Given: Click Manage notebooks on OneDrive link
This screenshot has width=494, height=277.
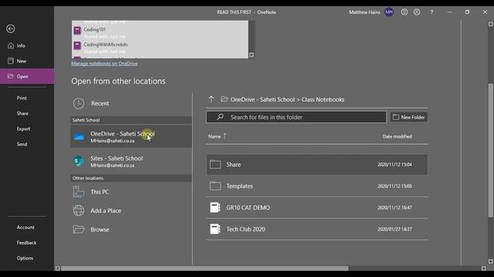Looking at the screenshot, I should [x=104, y=63].
